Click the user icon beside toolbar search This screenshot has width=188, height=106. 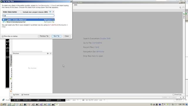183,8
